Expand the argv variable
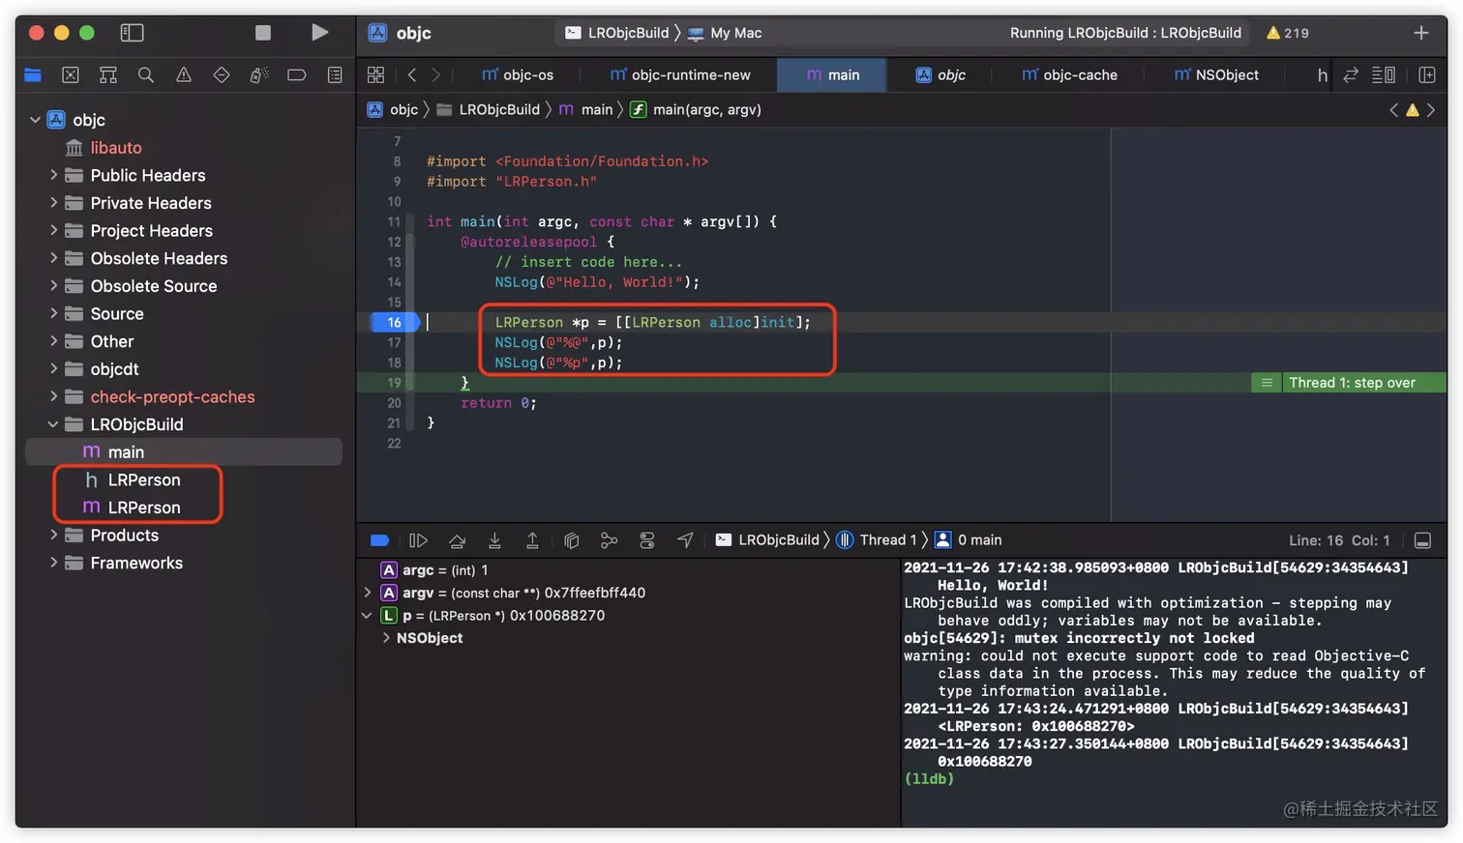Screen dimensions: 1463x843 [367, 593]
